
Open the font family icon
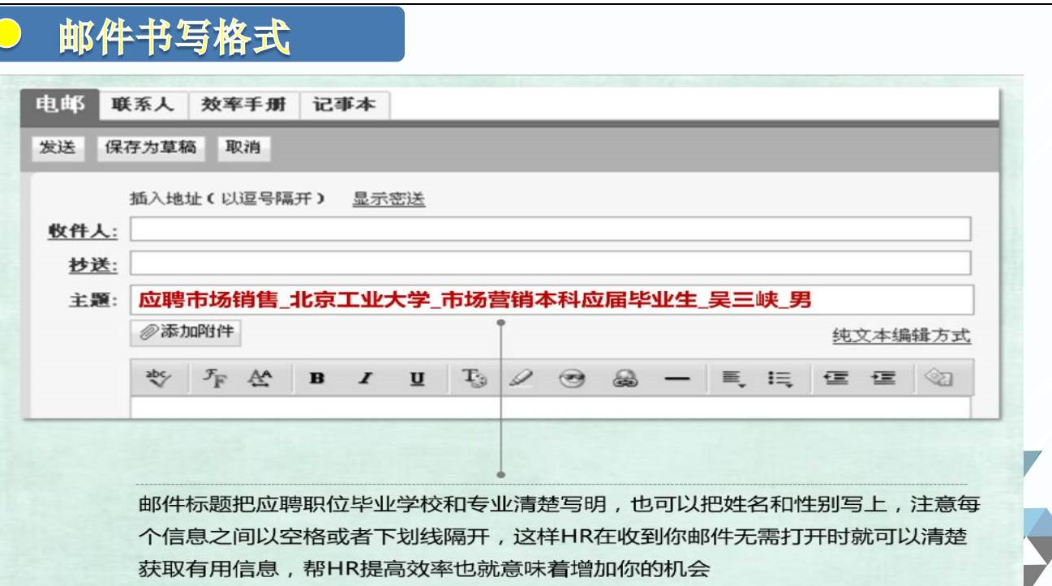(213, 378)
